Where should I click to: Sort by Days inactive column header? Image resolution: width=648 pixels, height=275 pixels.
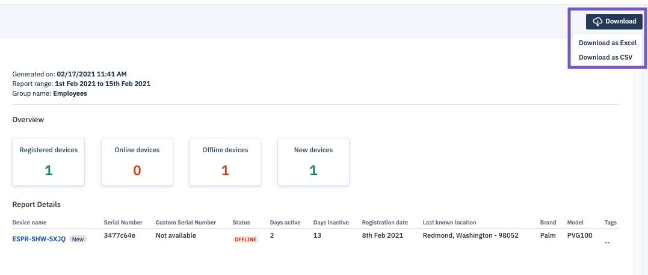[x=331, y=223]
